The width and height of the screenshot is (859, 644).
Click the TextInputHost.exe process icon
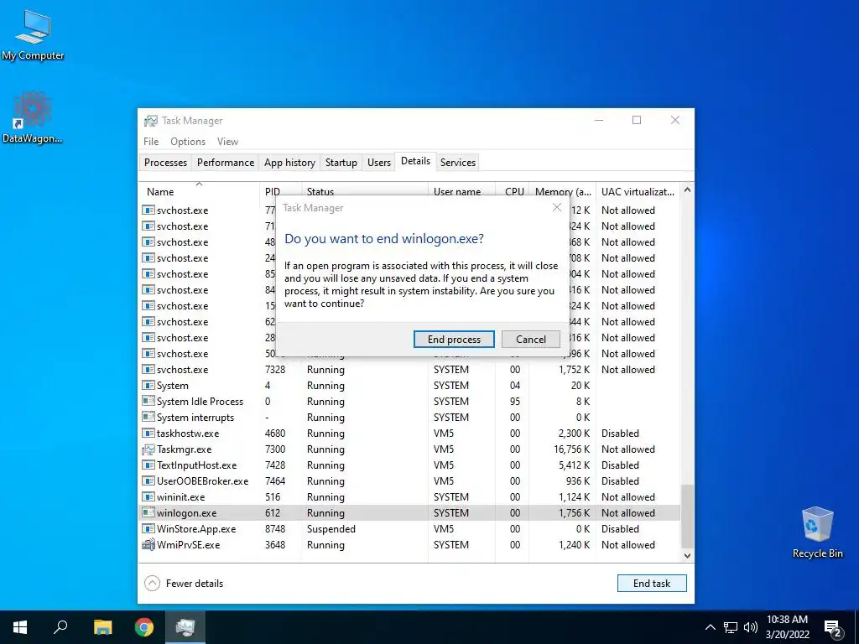click(148, 465)
